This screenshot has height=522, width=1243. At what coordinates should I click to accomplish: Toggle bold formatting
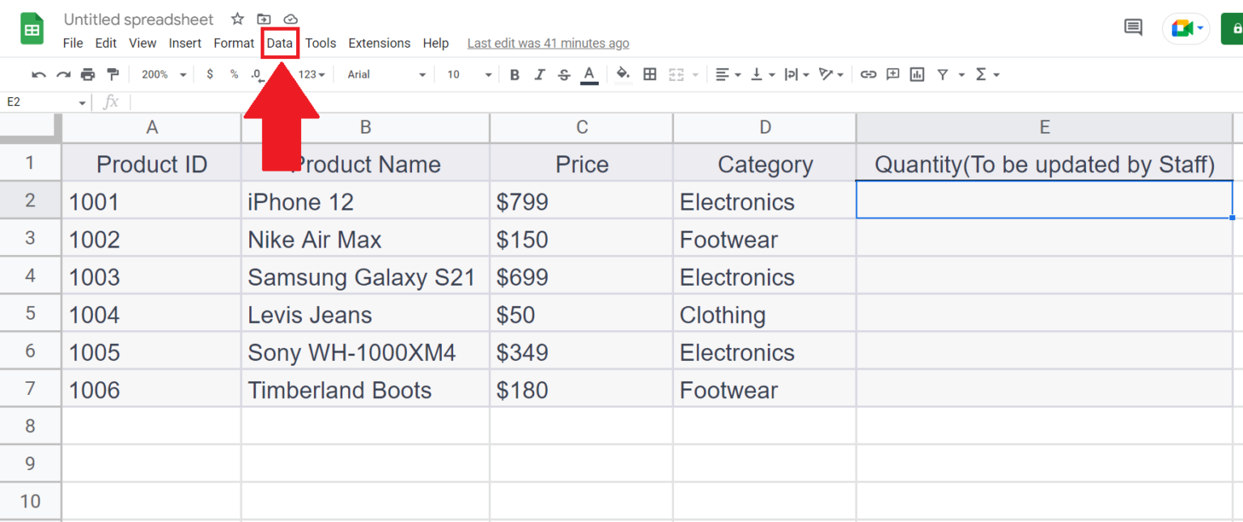[x=515, y=74]
